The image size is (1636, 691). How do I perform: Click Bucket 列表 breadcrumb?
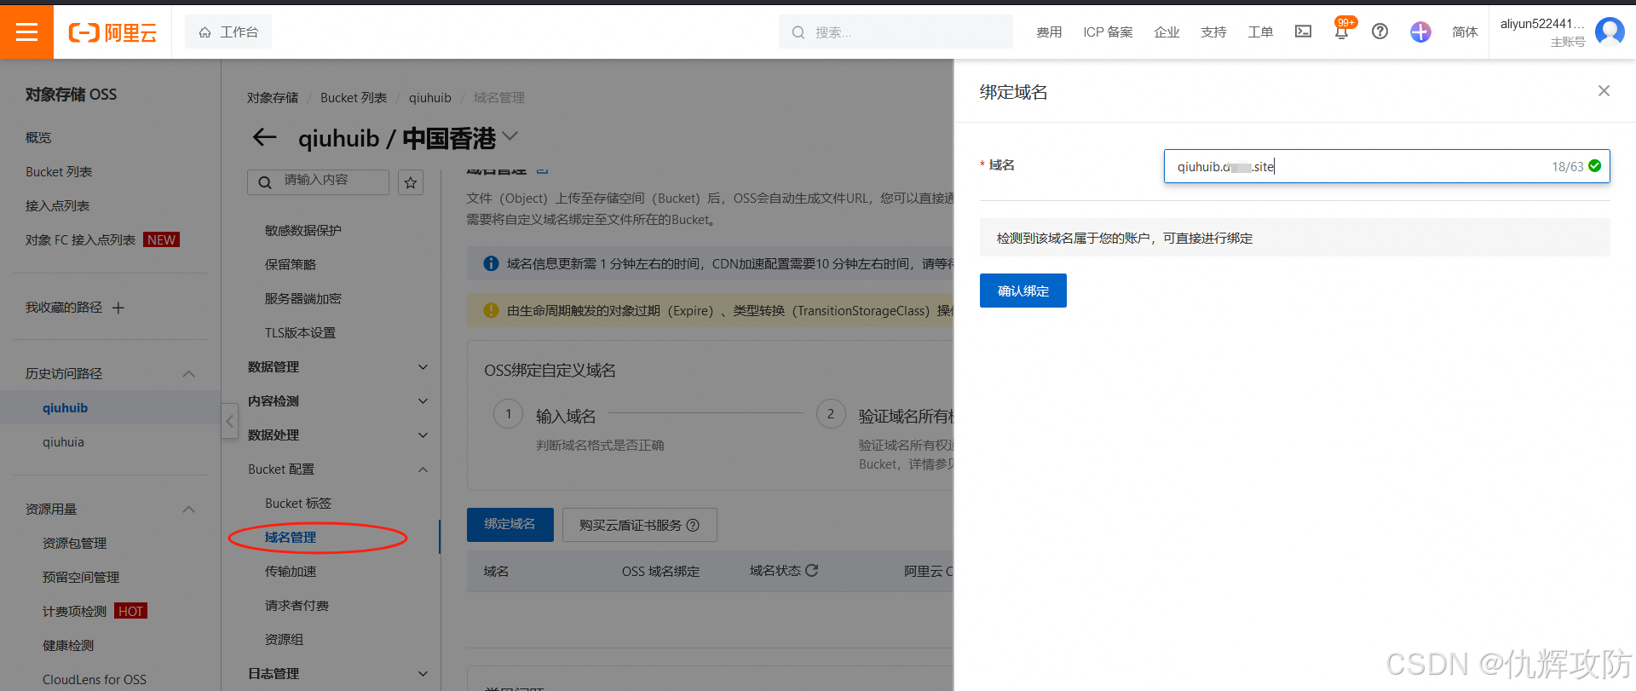(x=354, y=97)
